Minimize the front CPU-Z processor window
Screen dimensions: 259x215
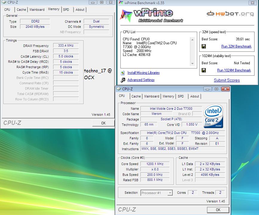pos(207,89)
